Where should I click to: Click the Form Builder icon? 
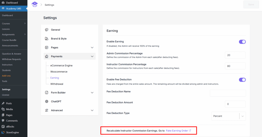click(47, 93)
